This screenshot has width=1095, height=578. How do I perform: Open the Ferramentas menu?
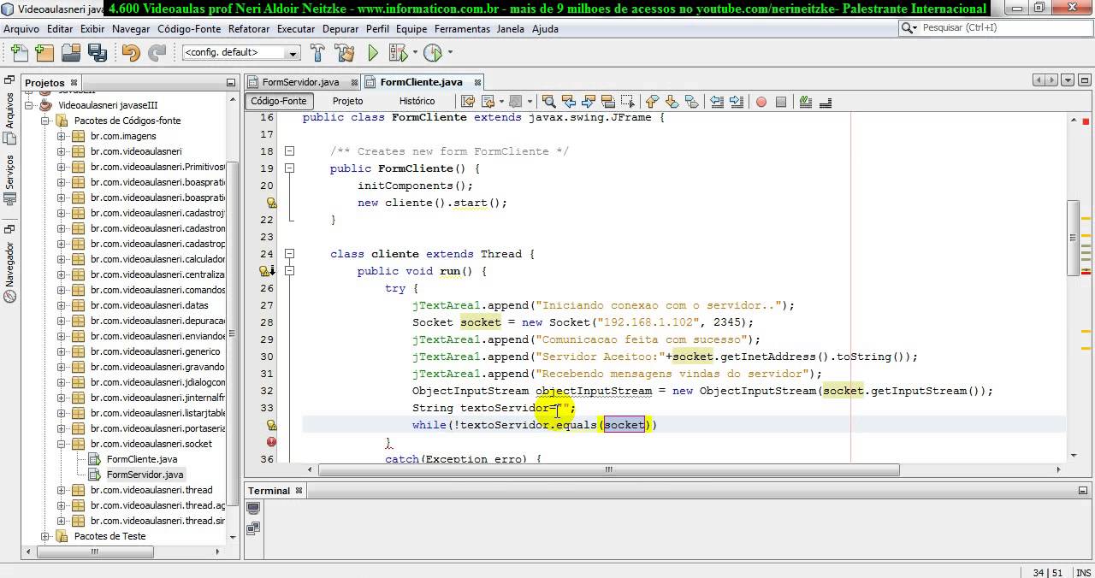point(462,28)
